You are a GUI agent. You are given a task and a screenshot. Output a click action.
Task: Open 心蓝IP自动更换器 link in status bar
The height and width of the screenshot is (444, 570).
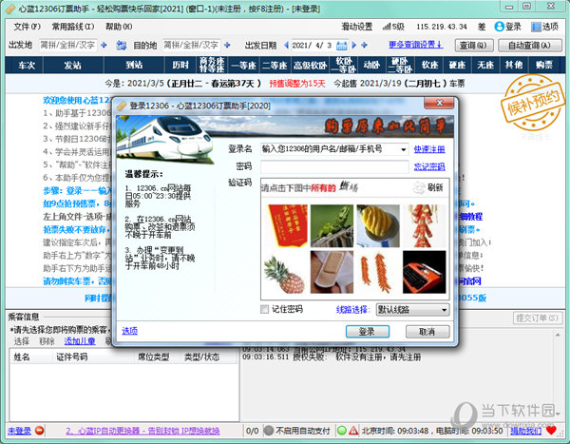[142, 431]
